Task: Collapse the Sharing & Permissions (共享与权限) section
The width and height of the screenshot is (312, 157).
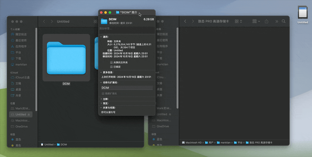Action: click(x=101, y=108)
